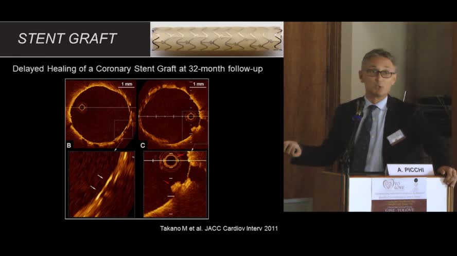Click the A. PICCHI name plate
Image resolution: width=457 pixels, height=256 pixels.
pyautogui.click(x=409, y=170)
